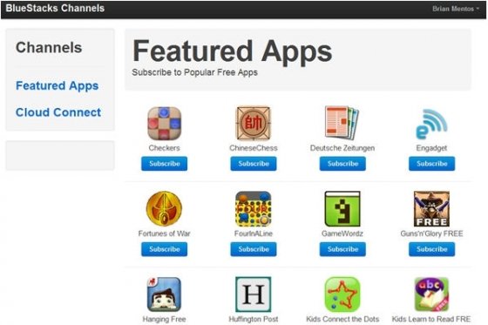Open the Cloud Connect channel link

[x=58, y=112]
